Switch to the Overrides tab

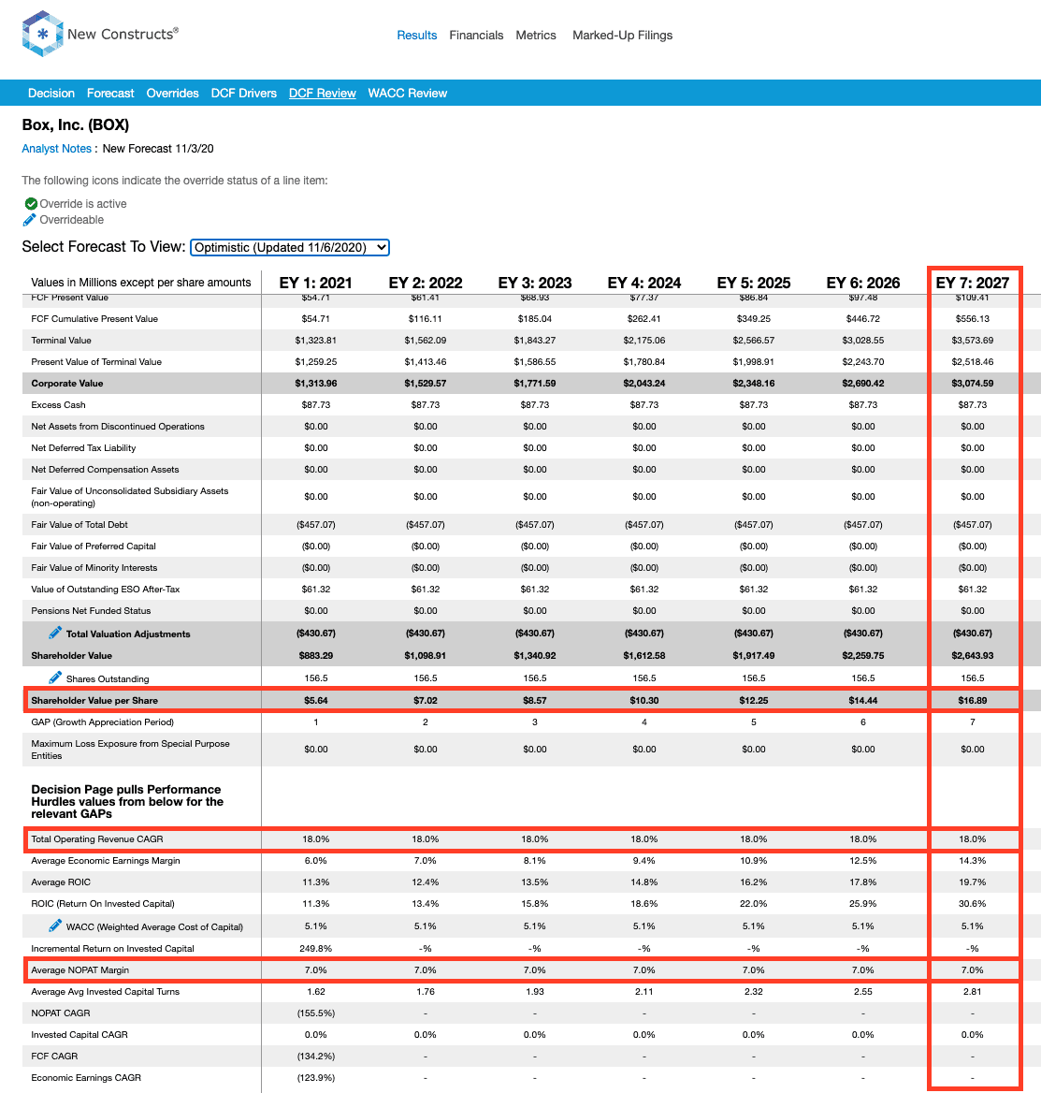pos(172,93)
